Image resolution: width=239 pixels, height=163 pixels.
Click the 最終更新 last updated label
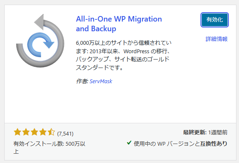click(195, 133)
